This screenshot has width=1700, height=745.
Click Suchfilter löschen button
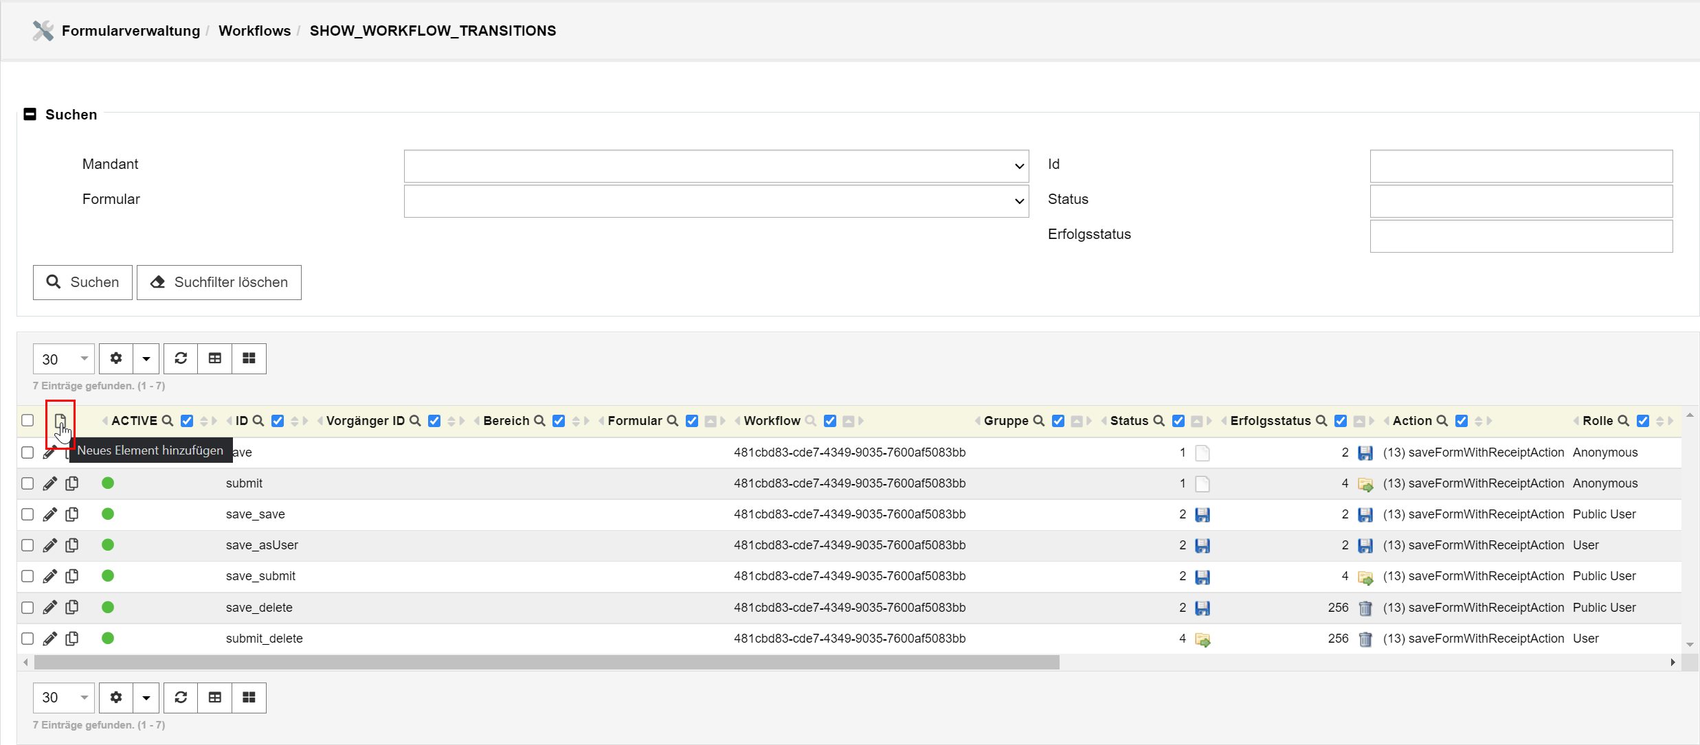[219, 282]
